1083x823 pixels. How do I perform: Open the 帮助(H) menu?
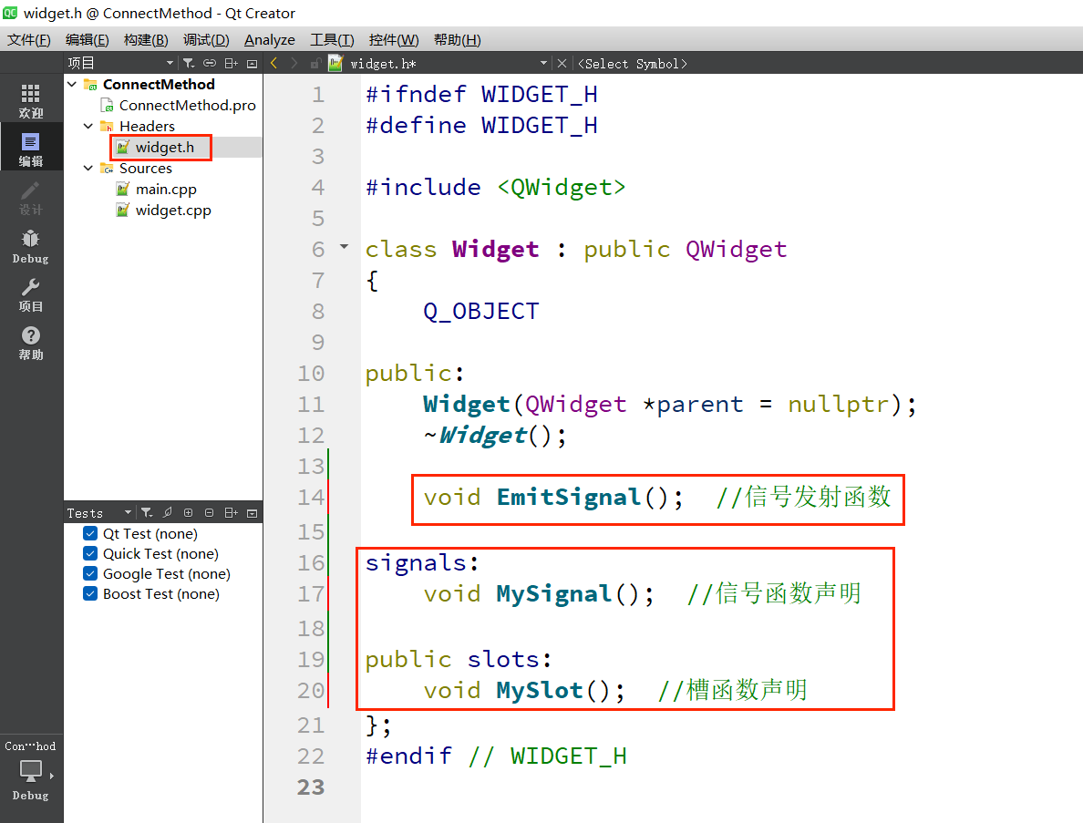coord(458,39)
